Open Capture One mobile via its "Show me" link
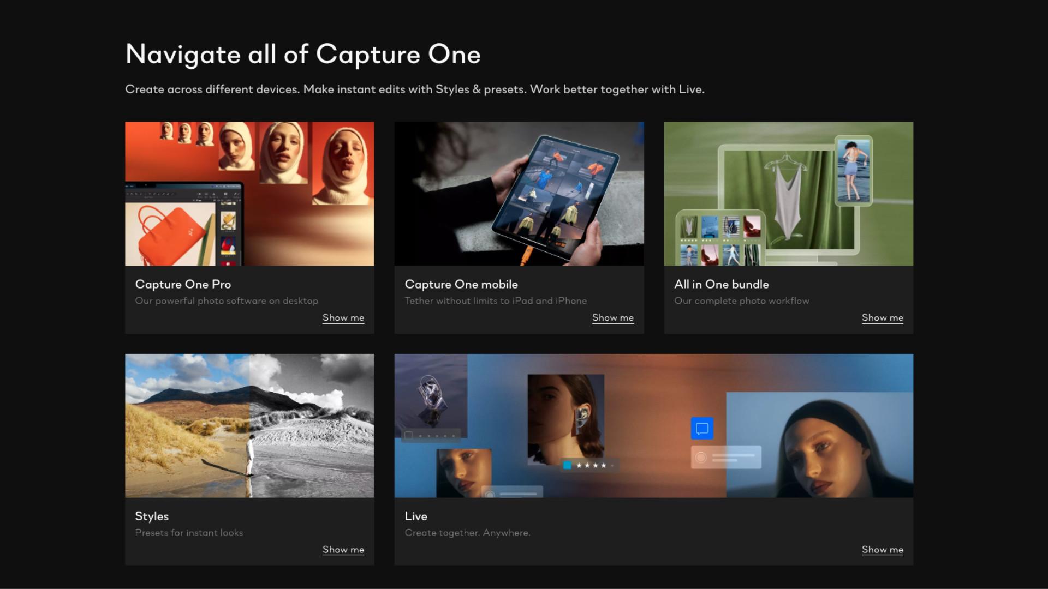Viewport: 1048px width, 589px height. click(x=612, y=317)
